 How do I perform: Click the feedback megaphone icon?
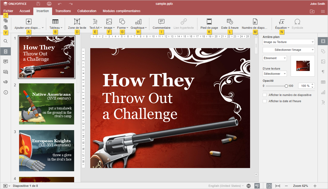pos(6,82)
